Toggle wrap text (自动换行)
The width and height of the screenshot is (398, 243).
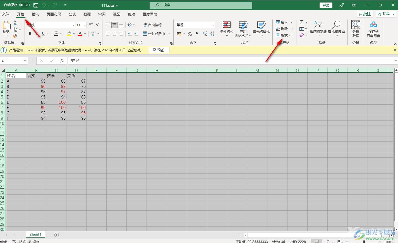[152, 25]
